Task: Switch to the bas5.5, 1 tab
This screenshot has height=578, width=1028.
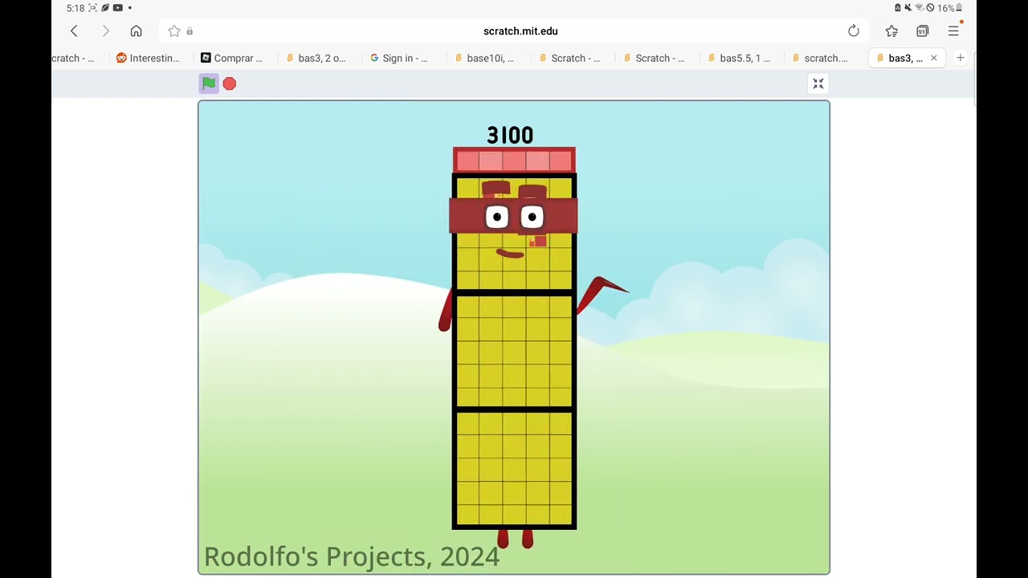Action: pyautogui.click(x=739, y=58)
